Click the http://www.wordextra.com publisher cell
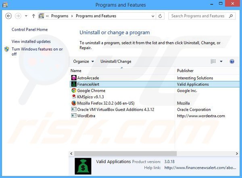The image size is (242, 178). point(201,116)
